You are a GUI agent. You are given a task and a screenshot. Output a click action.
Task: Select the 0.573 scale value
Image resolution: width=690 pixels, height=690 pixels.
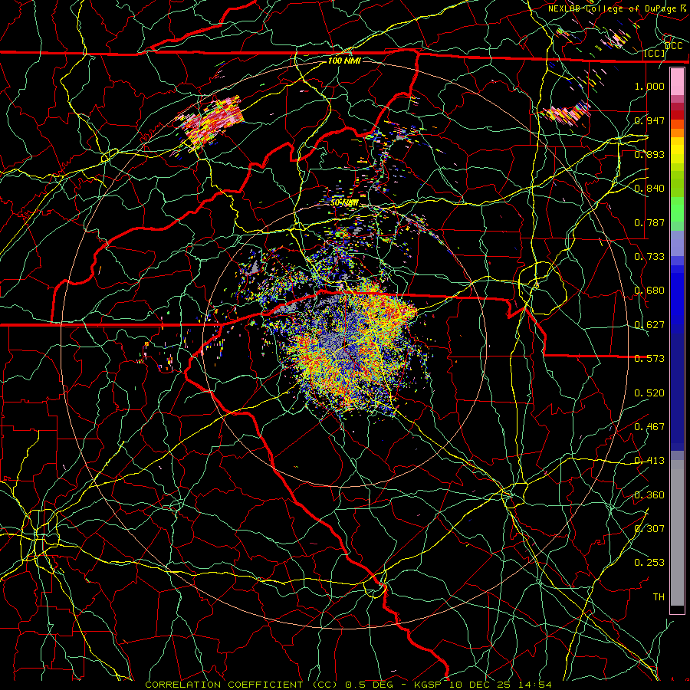coord(649,359)
